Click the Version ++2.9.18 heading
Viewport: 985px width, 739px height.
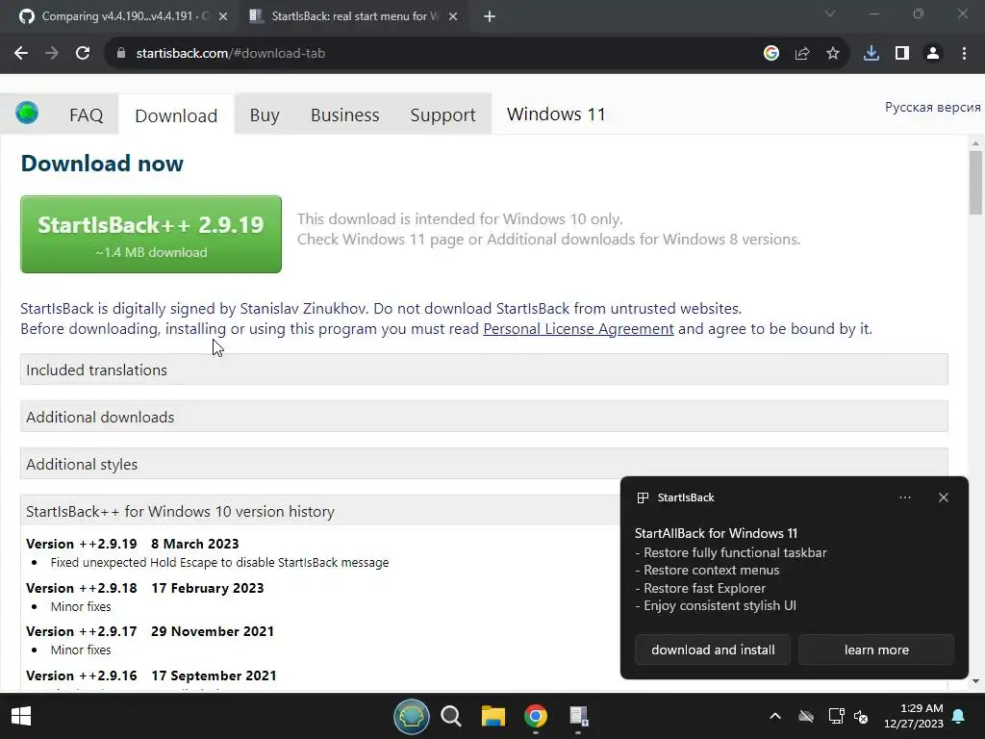(x=144, y=588)
